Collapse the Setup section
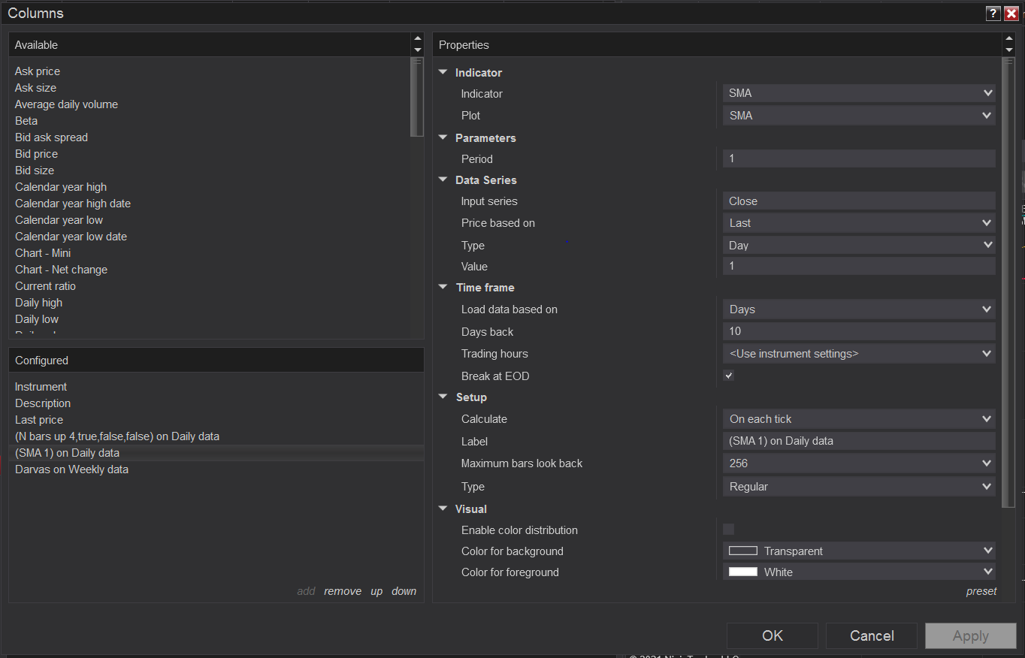This screenshot has height=658, width=1025. pyautogui.click(x=443, y=397)
